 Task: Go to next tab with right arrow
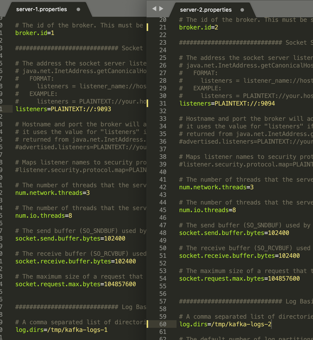click(161, 9)
